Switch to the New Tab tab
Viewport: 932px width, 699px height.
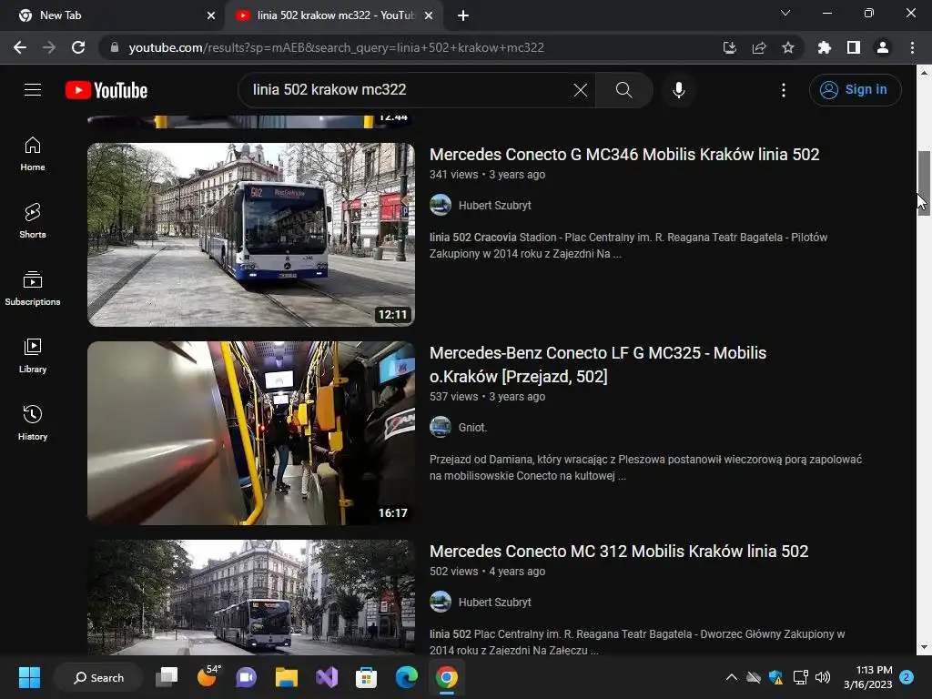pos(112,15)
